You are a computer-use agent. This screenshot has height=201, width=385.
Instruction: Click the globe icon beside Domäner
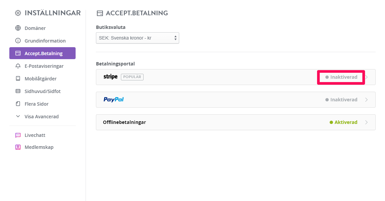(x=18, y=28)
